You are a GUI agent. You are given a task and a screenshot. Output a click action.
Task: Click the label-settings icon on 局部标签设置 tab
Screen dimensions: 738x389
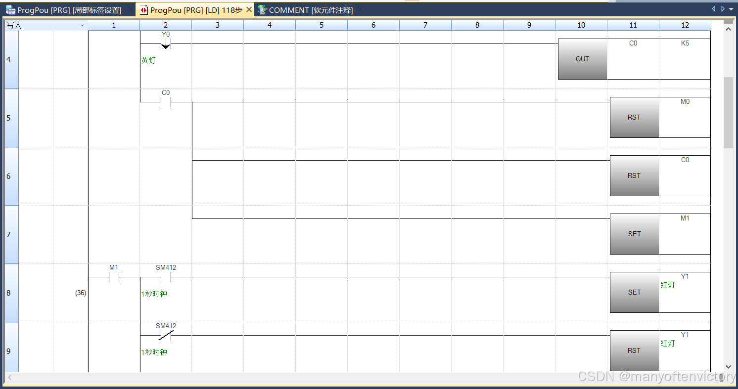pos(10,10)
